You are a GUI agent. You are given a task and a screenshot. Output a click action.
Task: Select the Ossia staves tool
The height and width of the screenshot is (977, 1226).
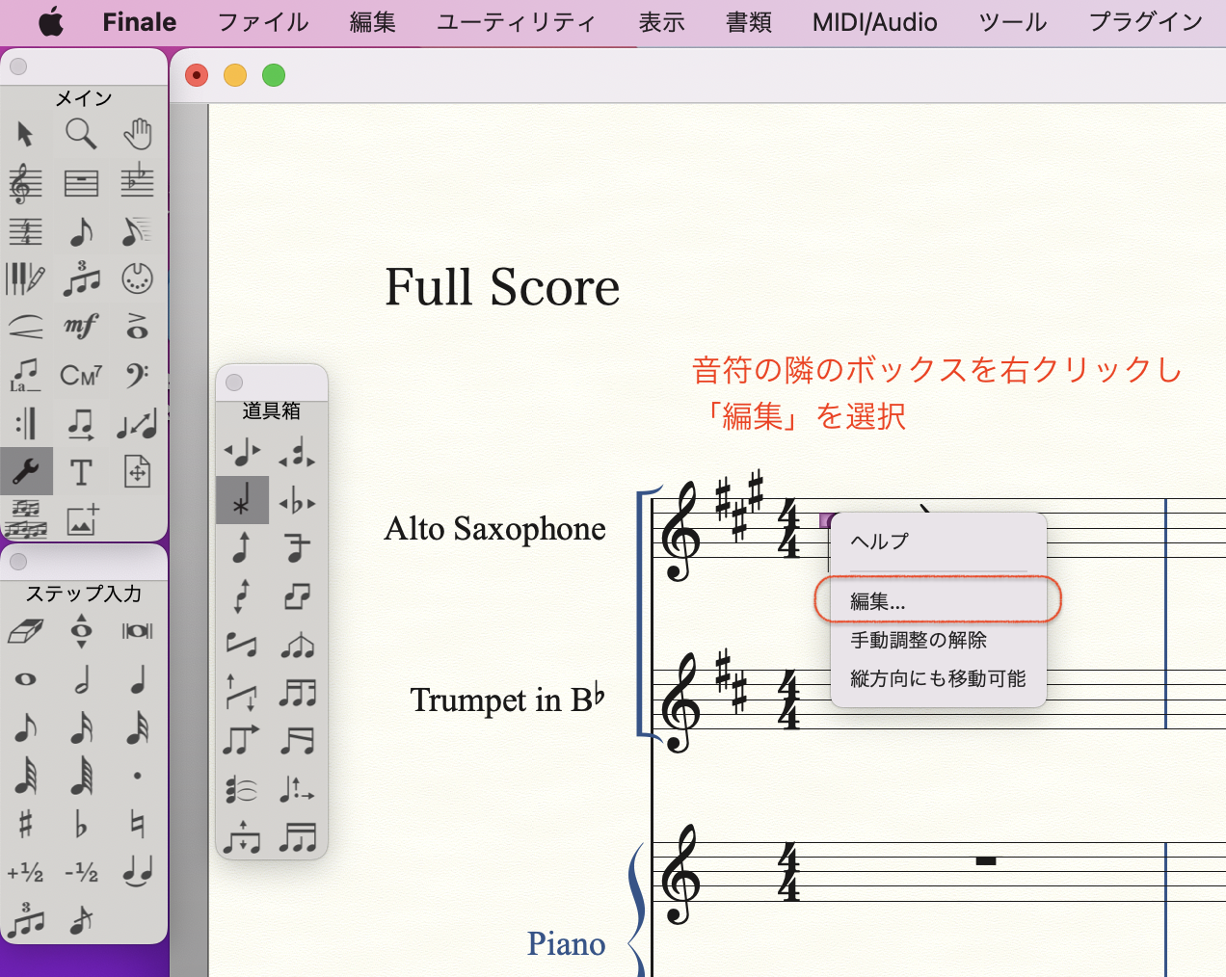tap(26, 520)
